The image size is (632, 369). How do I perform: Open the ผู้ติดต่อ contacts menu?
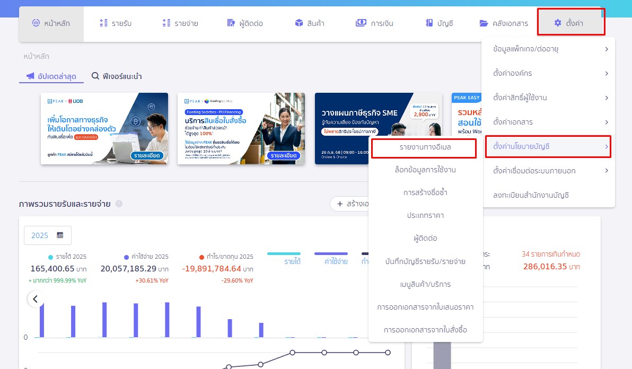[x=244, y=23]
